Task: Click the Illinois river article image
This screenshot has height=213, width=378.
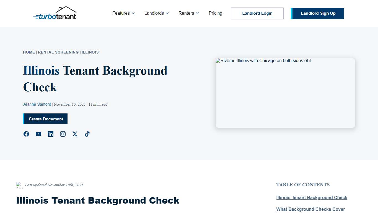Action: (285, 93)
